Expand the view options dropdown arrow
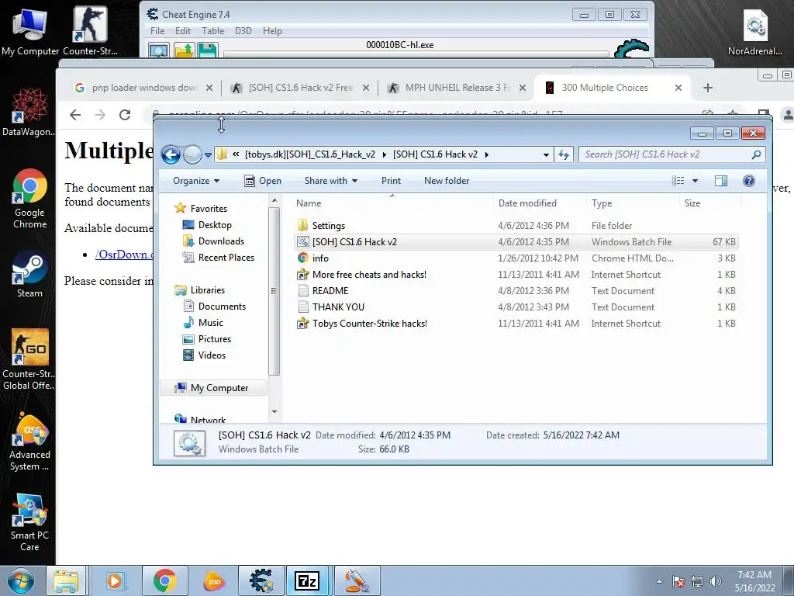Viewport: 794px width, 596px height. tap(695, 181)
